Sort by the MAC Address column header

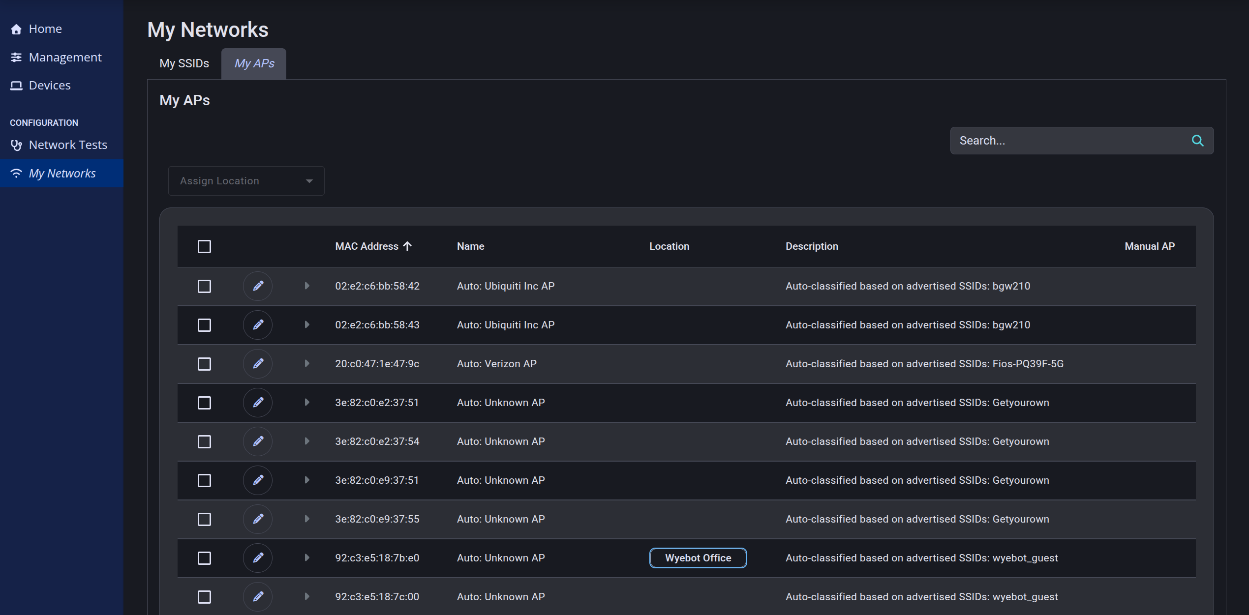(366, 246)
